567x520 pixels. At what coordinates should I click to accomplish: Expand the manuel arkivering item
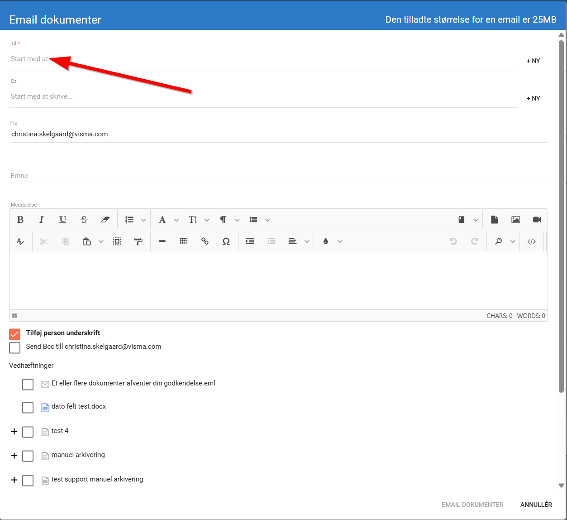14,456
